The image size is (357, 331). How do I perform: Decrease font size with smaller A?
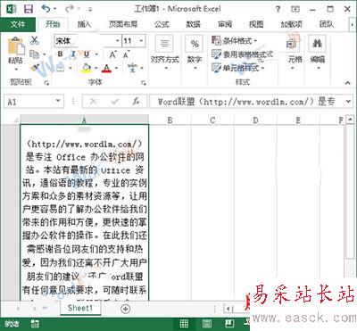[x=126, y=54]
